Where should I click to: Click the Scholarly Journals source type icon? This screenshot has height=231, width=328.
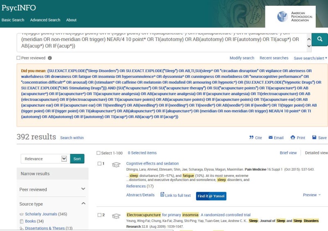21,214
